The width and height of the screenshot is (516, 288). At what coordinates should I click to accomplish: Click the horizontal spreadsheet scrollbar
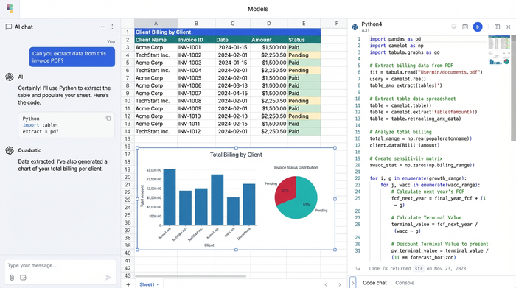[x=190, y=276]
